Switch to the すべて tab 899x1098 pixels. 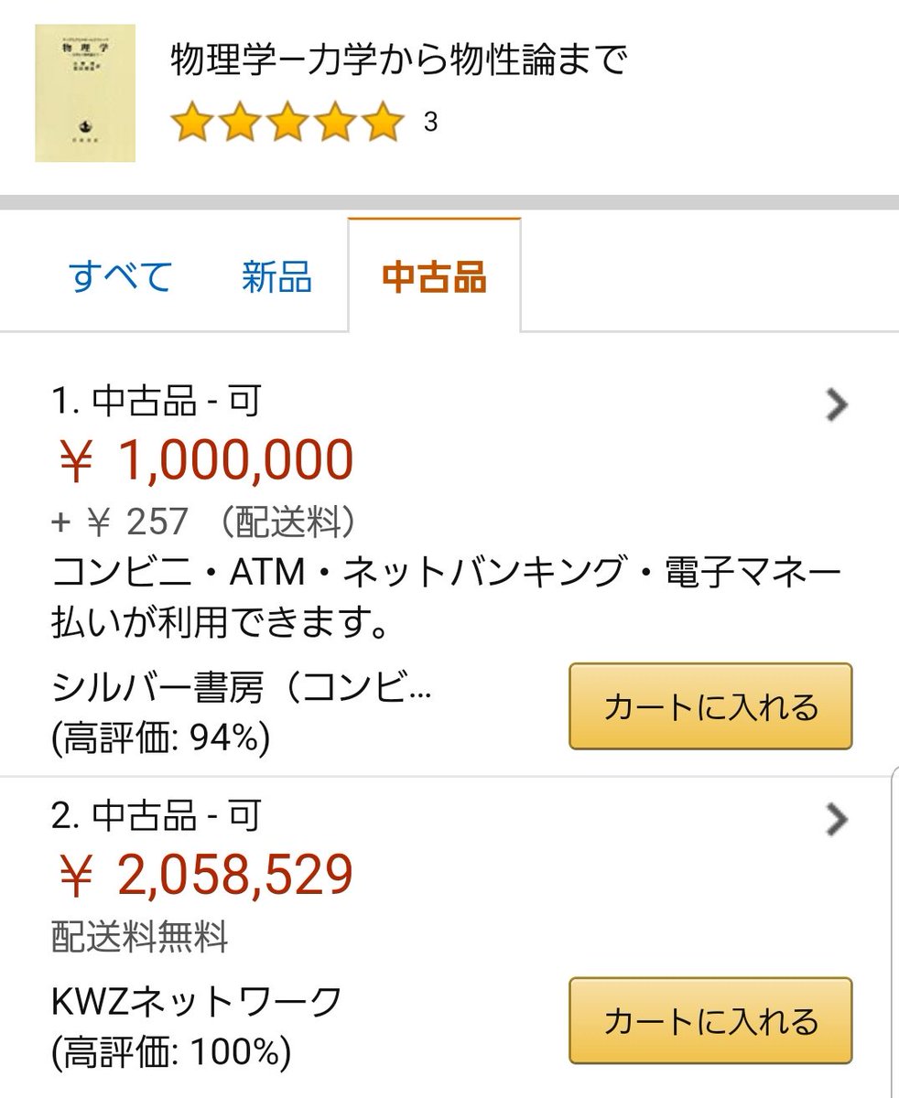pos(121,276)
